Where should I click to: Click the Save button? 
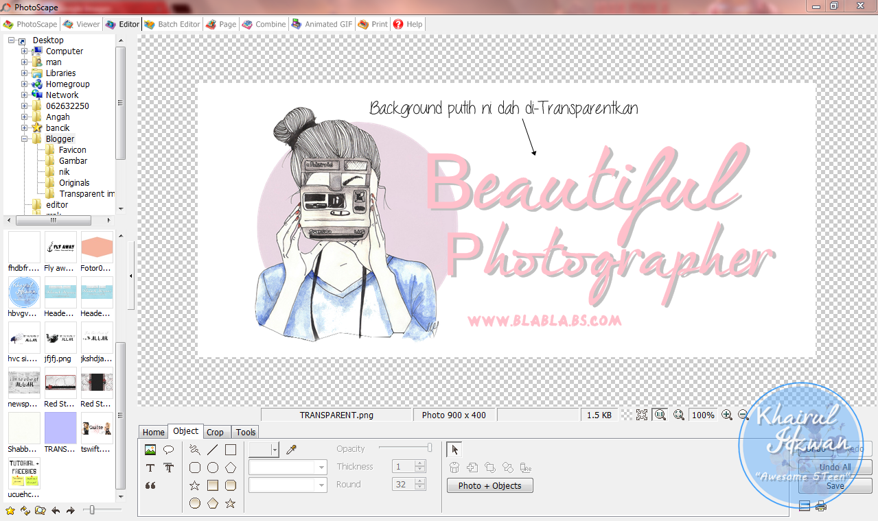click(835, 485)
